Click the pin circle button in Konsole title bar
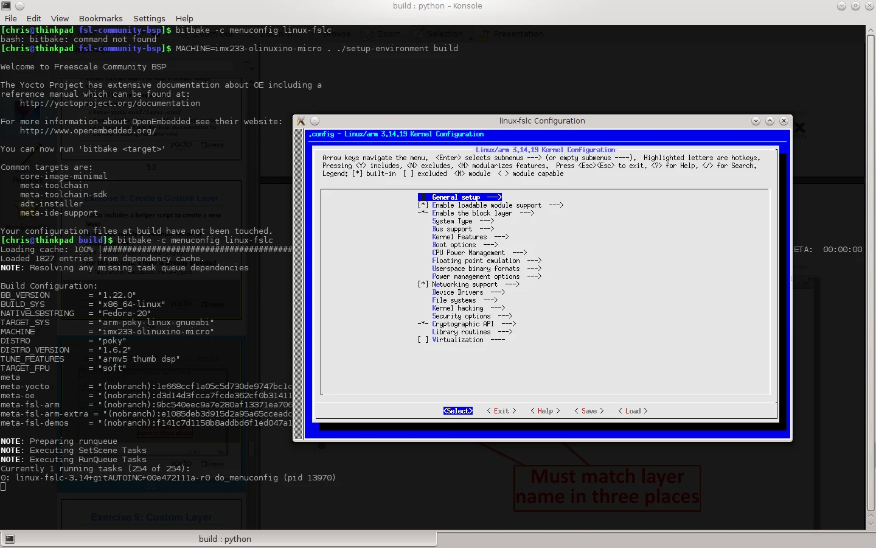 click(19, 5)
